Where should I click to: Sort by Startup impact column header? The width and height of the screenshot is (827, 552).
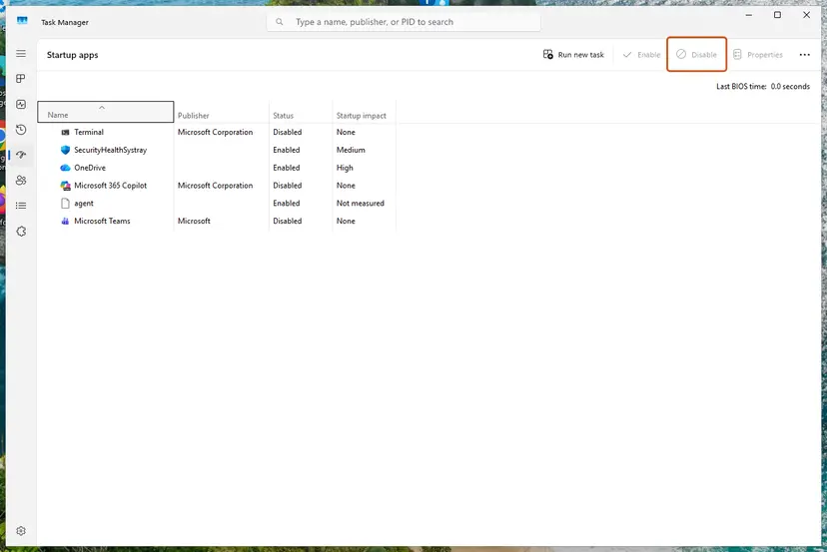364,115
